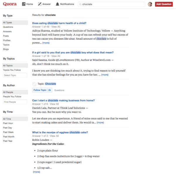Filter results to Past Week
The width and height of the screenshot is (176, 176).
pyautogui.click(x=8, y=132)
